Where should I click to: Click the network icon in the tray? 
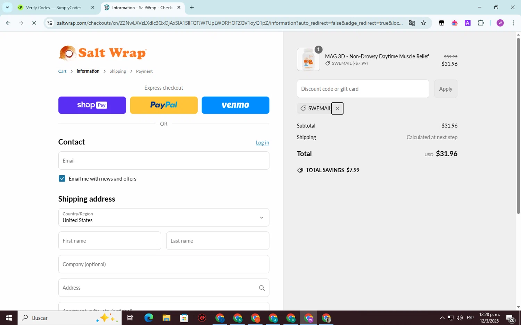[x=451, y=318]
